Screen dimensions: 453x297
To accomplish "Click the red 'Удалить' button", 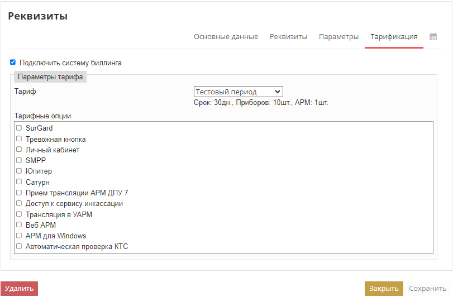I will [20, 288].
